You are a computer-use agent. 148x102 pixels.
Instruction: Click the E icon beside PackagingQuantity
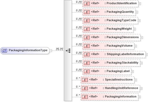[87, 12]
